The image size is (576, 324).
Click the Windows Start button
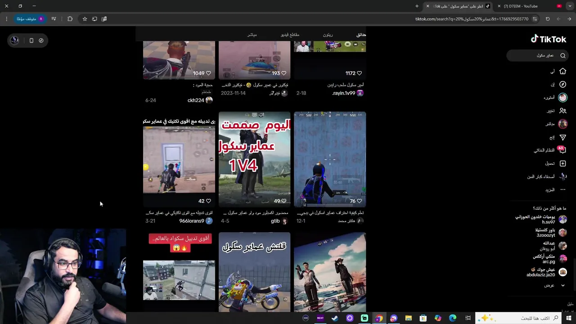pos(569,318)
